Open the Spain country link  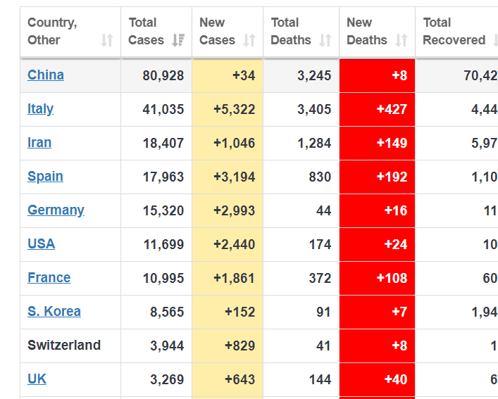45,177
